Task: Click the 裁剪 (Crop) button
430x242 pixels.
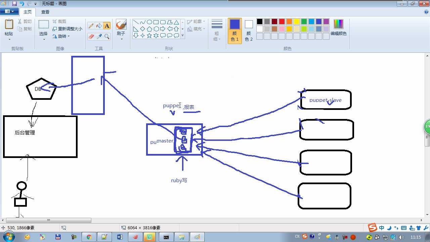Action: click(x=59, y=22)
